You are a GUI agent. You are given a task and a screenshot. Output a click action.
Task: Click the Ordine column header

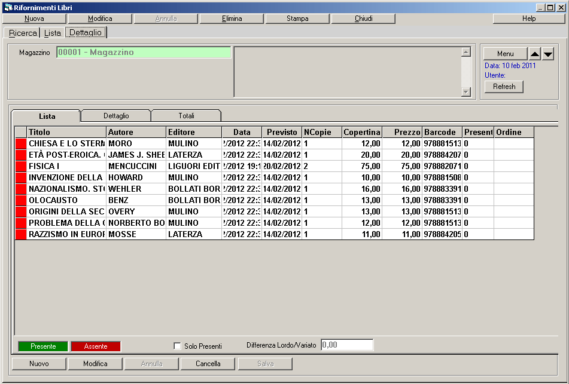pos(514,132)
